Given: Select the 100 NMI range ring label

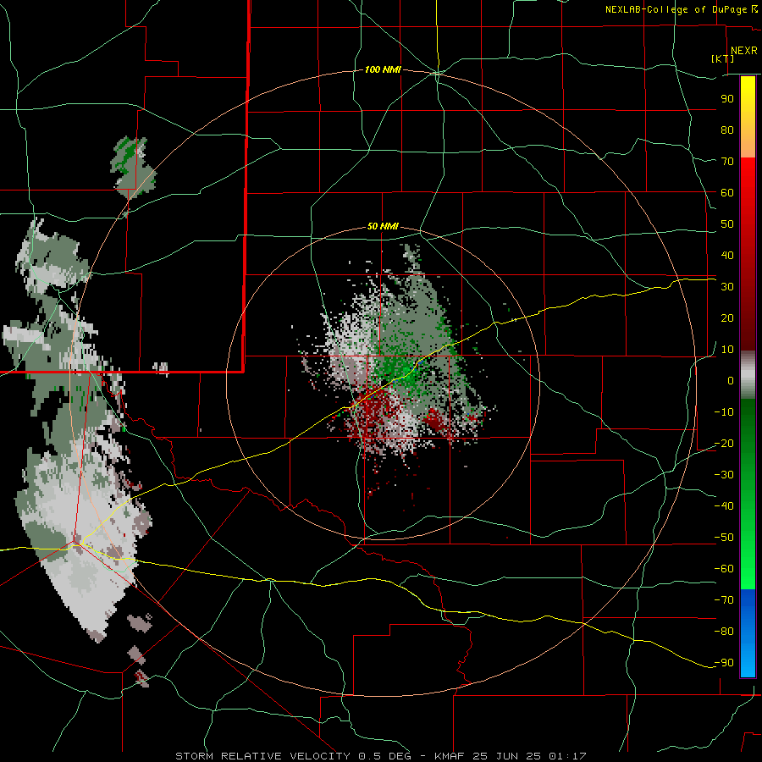Looking at the screenshot, I should (x=383, y=69).
